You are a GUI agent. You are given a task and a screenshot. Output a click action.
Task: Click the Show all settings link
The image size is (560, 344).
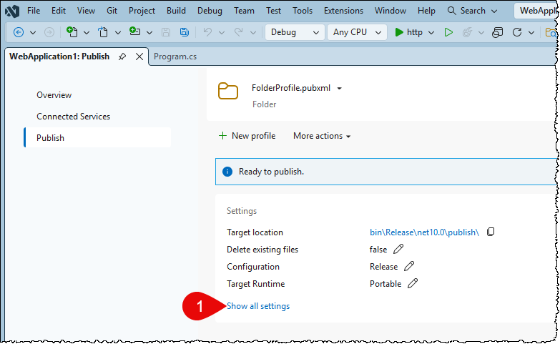pos(258,306)
